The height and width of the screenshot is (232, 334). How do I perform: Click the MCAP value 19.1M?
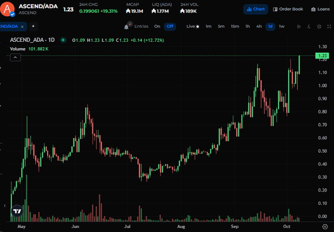point(135,11)
